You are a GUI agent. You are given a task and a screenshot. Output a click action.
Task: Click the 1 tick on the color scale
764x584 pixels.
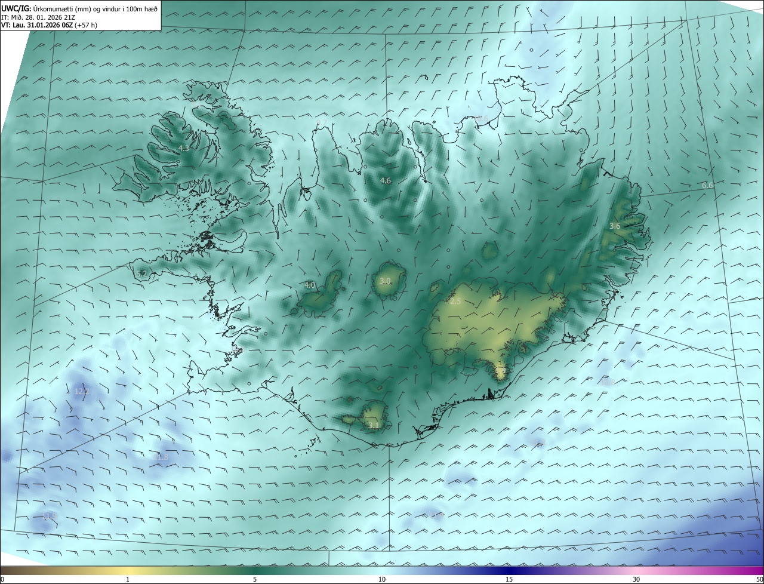pos(128,579)
